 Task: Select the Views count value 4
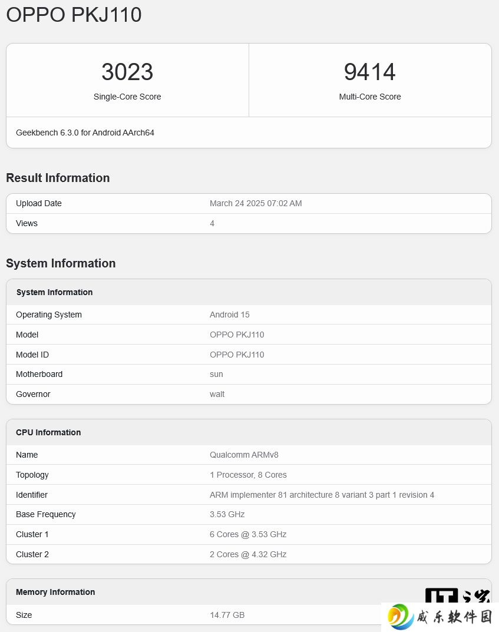(212, 223)
